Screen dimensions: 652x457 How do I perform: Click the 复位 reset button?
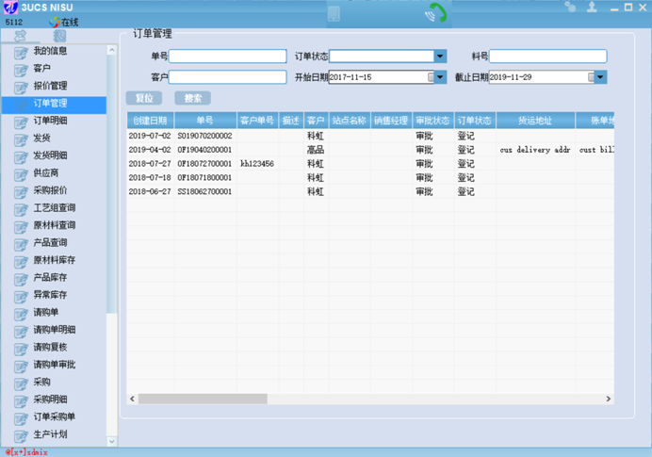click(x=144, y=98)
